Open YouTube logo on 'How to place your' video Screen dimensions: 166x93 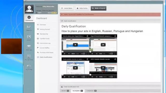83,54
